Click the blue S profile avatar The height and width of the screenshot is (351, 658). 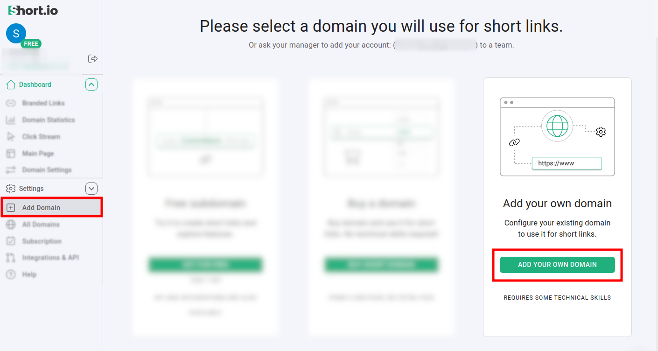click(x=16, y=33)
